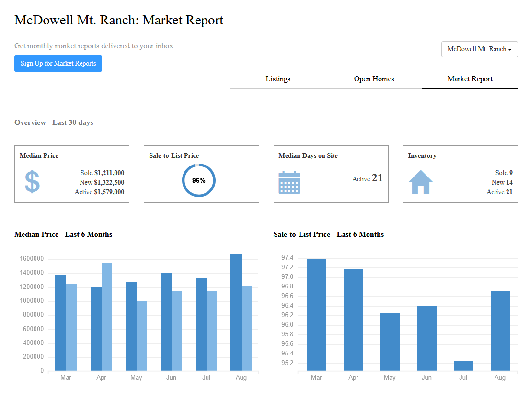530x398 pixels.
Task: Click the May bar in Sale-to-List chart
Action: 390,342
